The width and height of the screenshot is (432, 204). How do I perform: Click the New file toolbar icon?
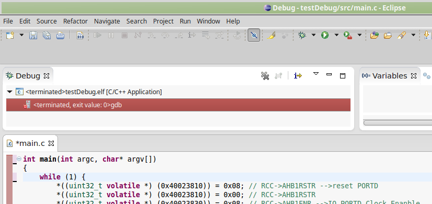pos(10,36)
